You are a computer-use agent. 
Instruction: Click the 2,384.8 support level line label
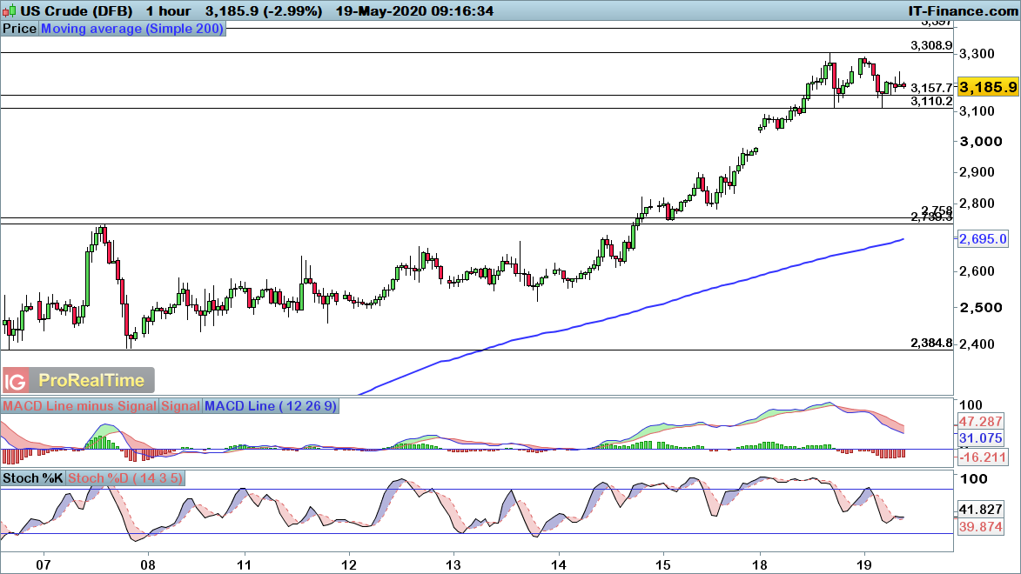pos(931,342)
